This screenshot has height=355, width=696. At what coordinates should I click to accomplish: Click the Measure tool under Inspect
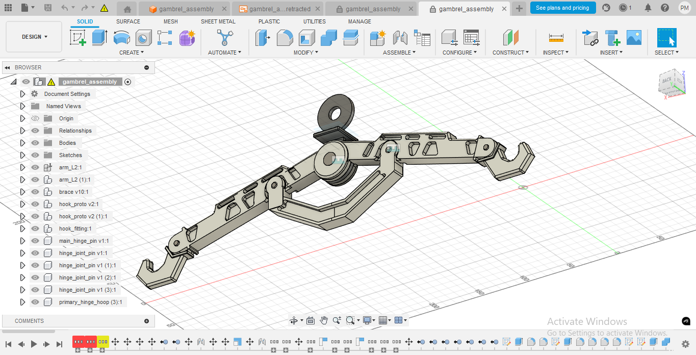coord(556,38)
